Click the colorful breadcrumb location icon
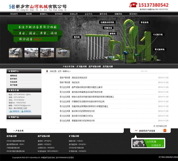Viewport: 178px width, 161px height. click(x=47, y=71)
